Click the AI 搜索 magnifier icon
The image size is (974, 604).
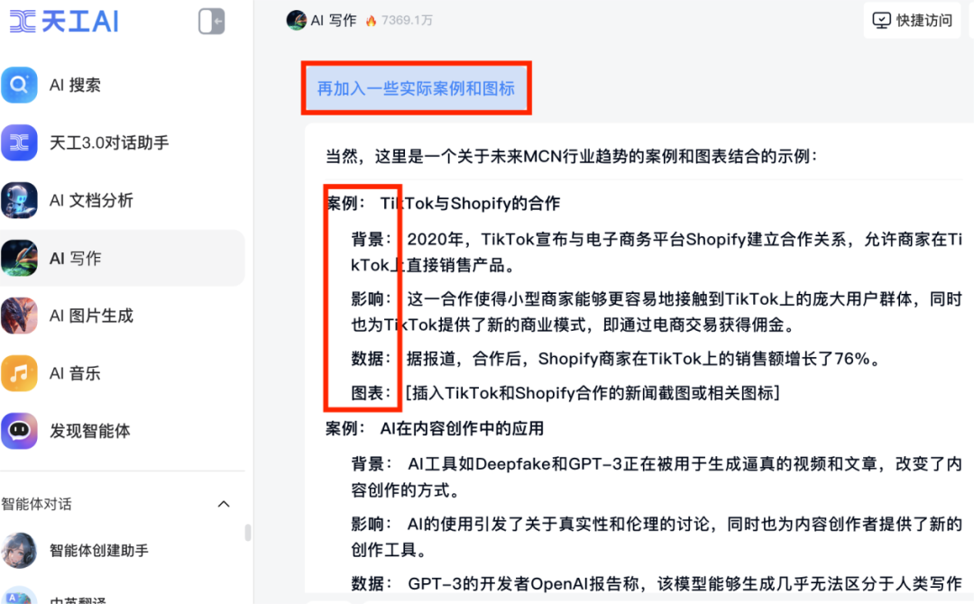(x=19, y=85)
